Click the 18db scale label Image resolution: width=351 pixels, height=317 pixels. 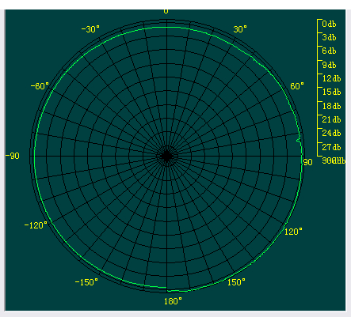[331, 106]
